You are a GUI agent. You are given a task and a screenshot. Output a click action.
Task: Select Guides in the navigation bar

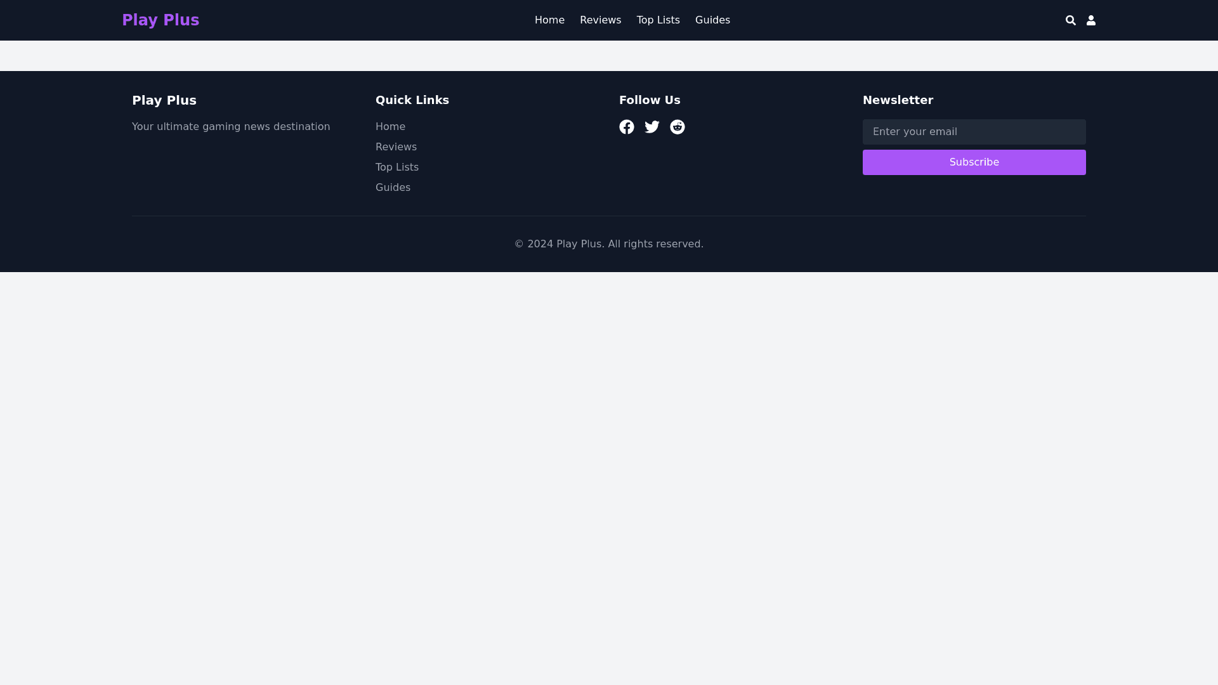point(712,20)
